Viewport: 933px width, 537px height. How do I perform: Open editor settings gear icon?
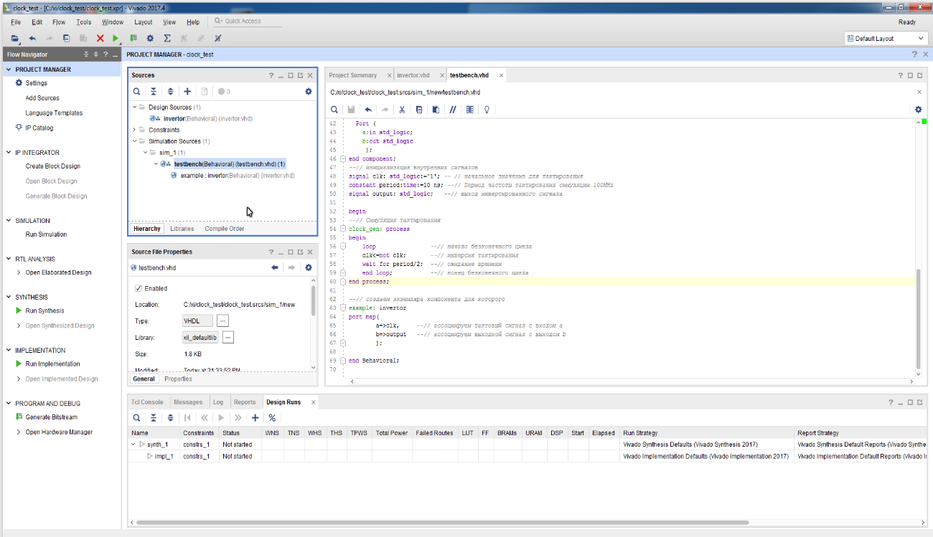[x=919, y=110]
